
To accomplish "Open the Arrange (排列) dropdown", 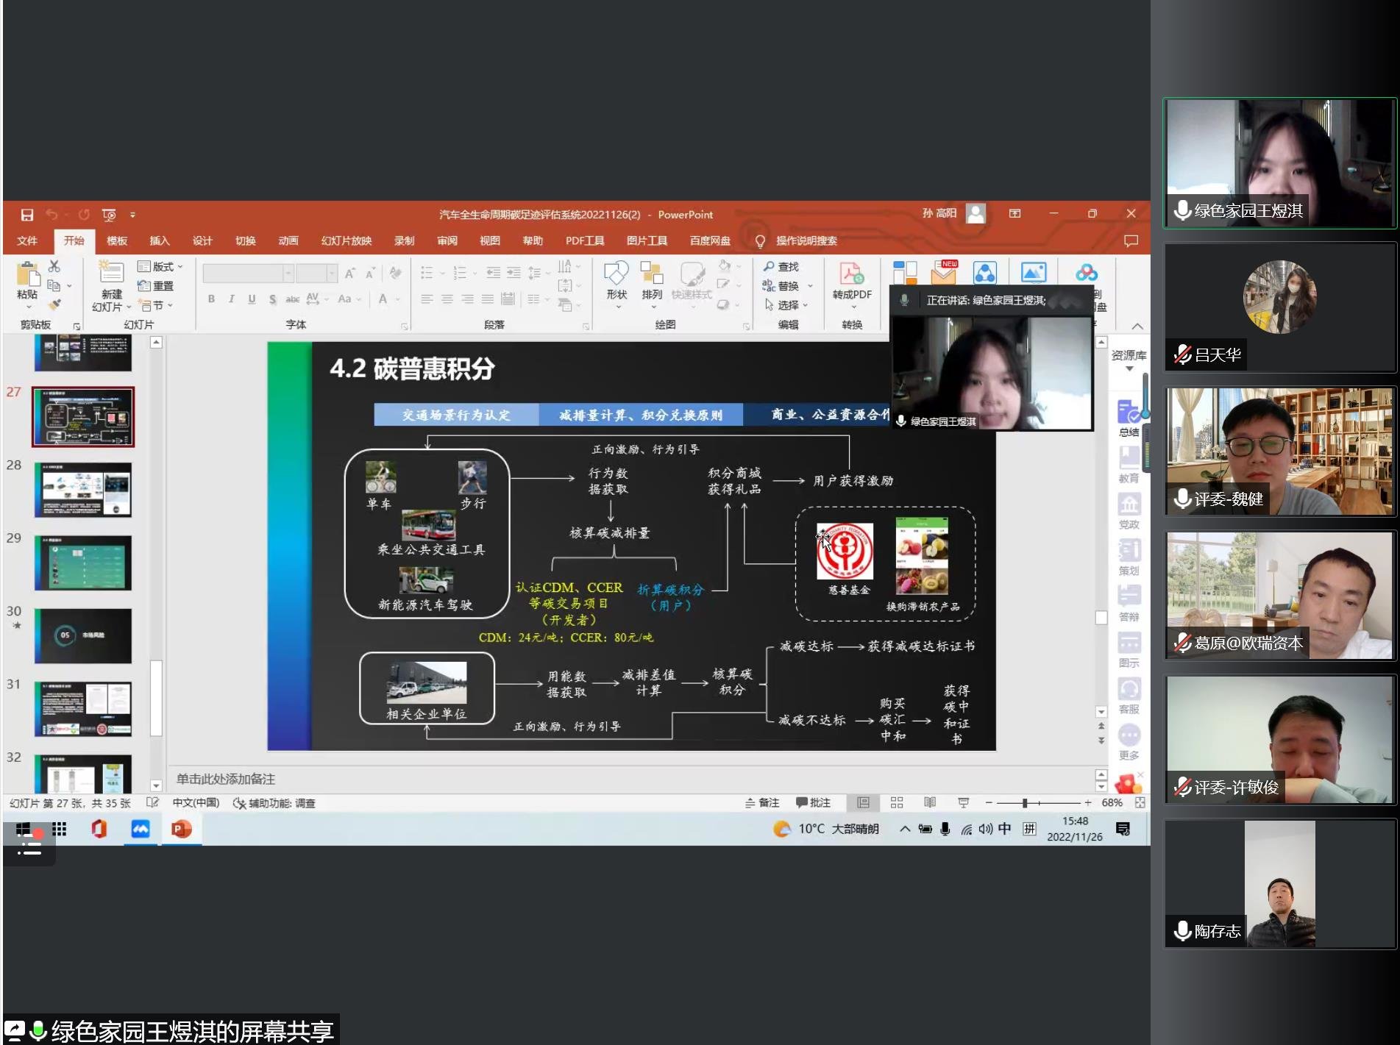I will click(x=652, y=284).
